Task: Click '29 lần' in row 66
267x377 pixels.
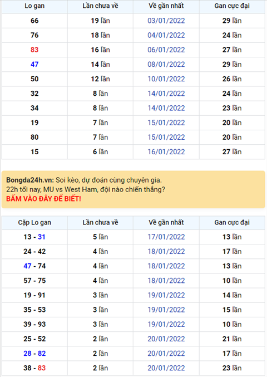Action: 232,21
